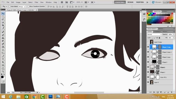Open the File menu

(8, 2)
